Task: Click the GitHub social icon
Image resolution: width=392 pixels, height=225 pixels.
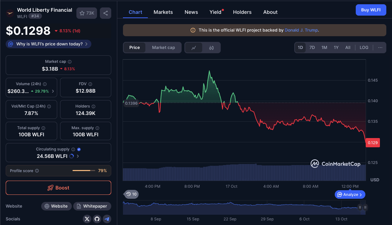Action: [97, 219]
